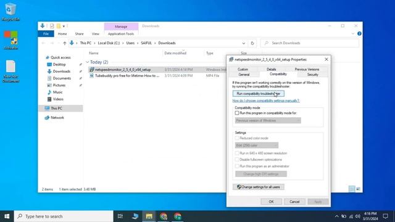Refresh the Downloads folder view
This screenshot has height=222, width=395.
coord(252,43)
